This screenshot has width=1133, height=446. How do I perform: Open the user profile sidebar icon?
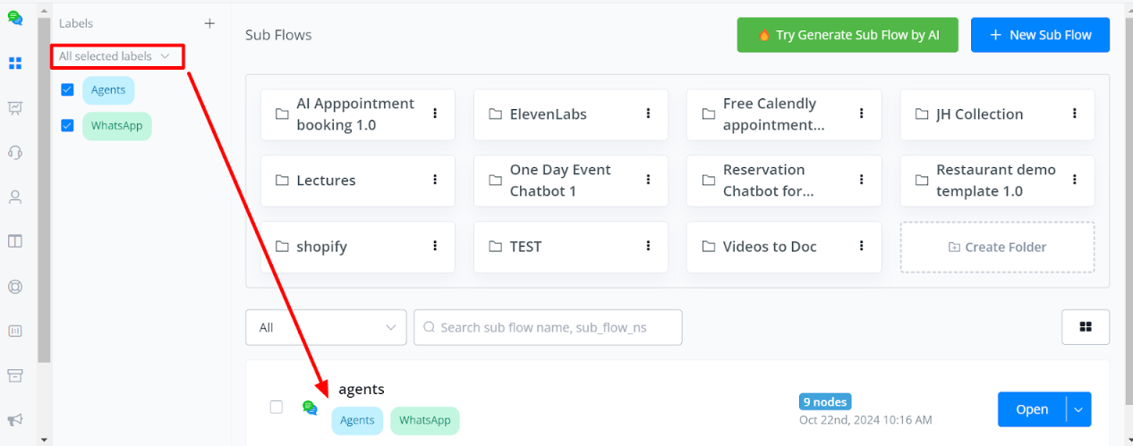(15, 197)
